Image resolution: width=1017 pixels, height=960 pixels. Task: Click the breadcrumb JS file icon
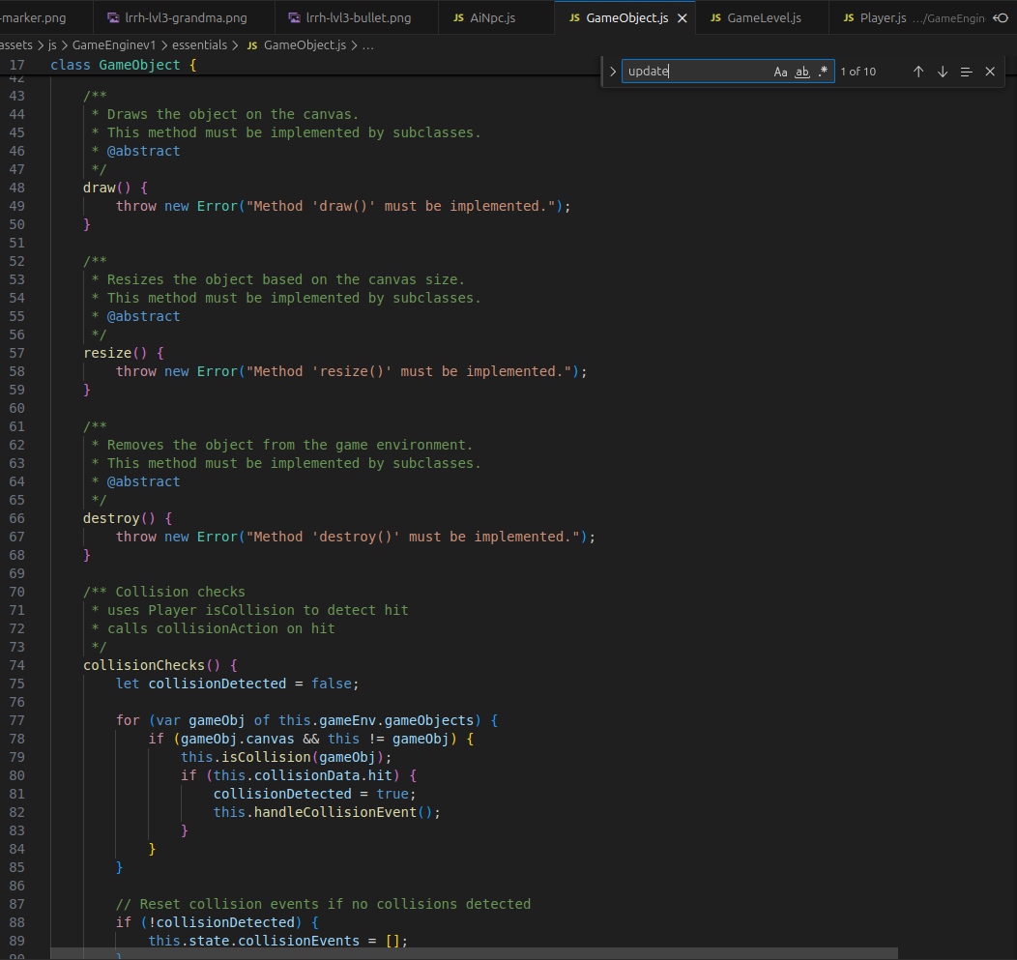(x=252, y=45)
